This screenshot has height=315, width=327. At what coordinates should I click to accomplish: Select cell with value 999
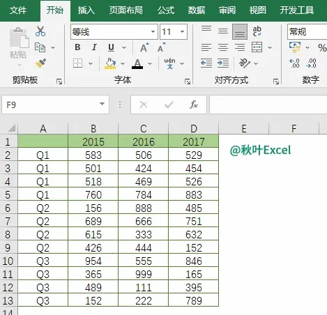coord(144,274)
